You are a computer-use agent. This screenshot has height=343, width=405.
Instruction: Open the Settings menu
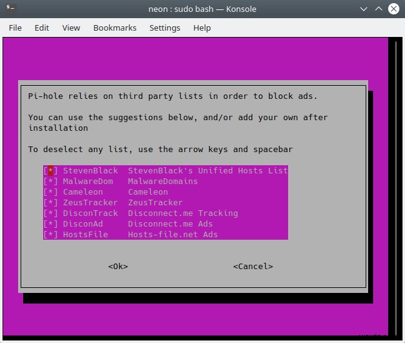(x=165, y=28)
